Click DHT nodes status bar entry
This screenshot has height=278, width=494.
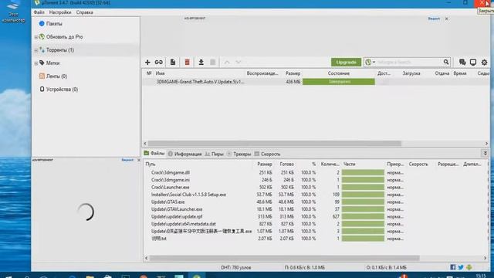[x=236, y=267]
